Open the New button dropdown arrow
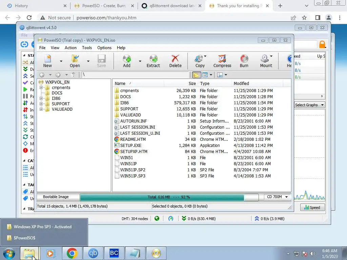The image size is (347, 260). (x=61, y=61)
